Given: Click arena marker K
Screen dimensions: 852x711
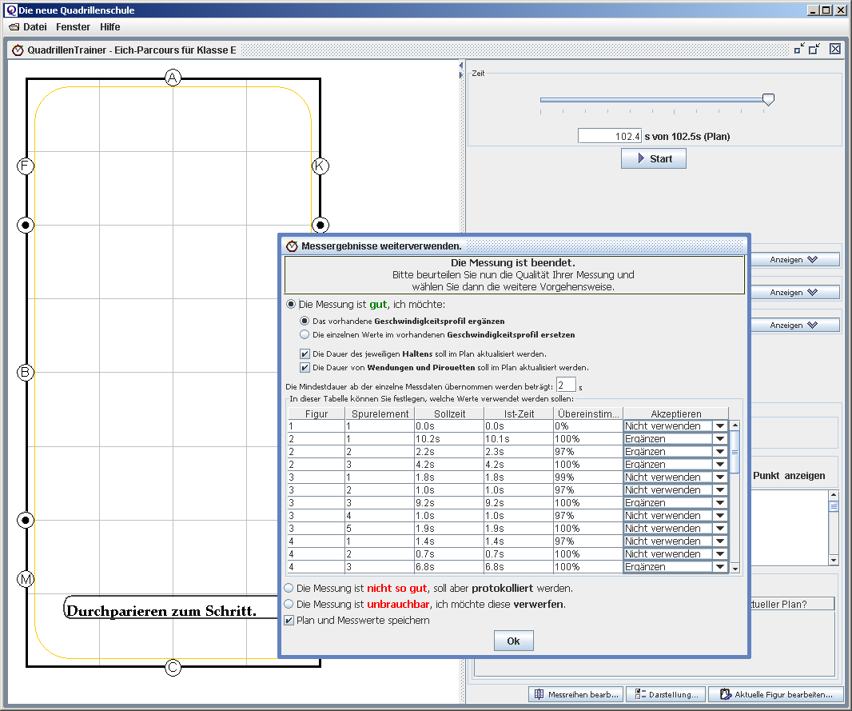Looking at the screenshot, I should point(320,166).
